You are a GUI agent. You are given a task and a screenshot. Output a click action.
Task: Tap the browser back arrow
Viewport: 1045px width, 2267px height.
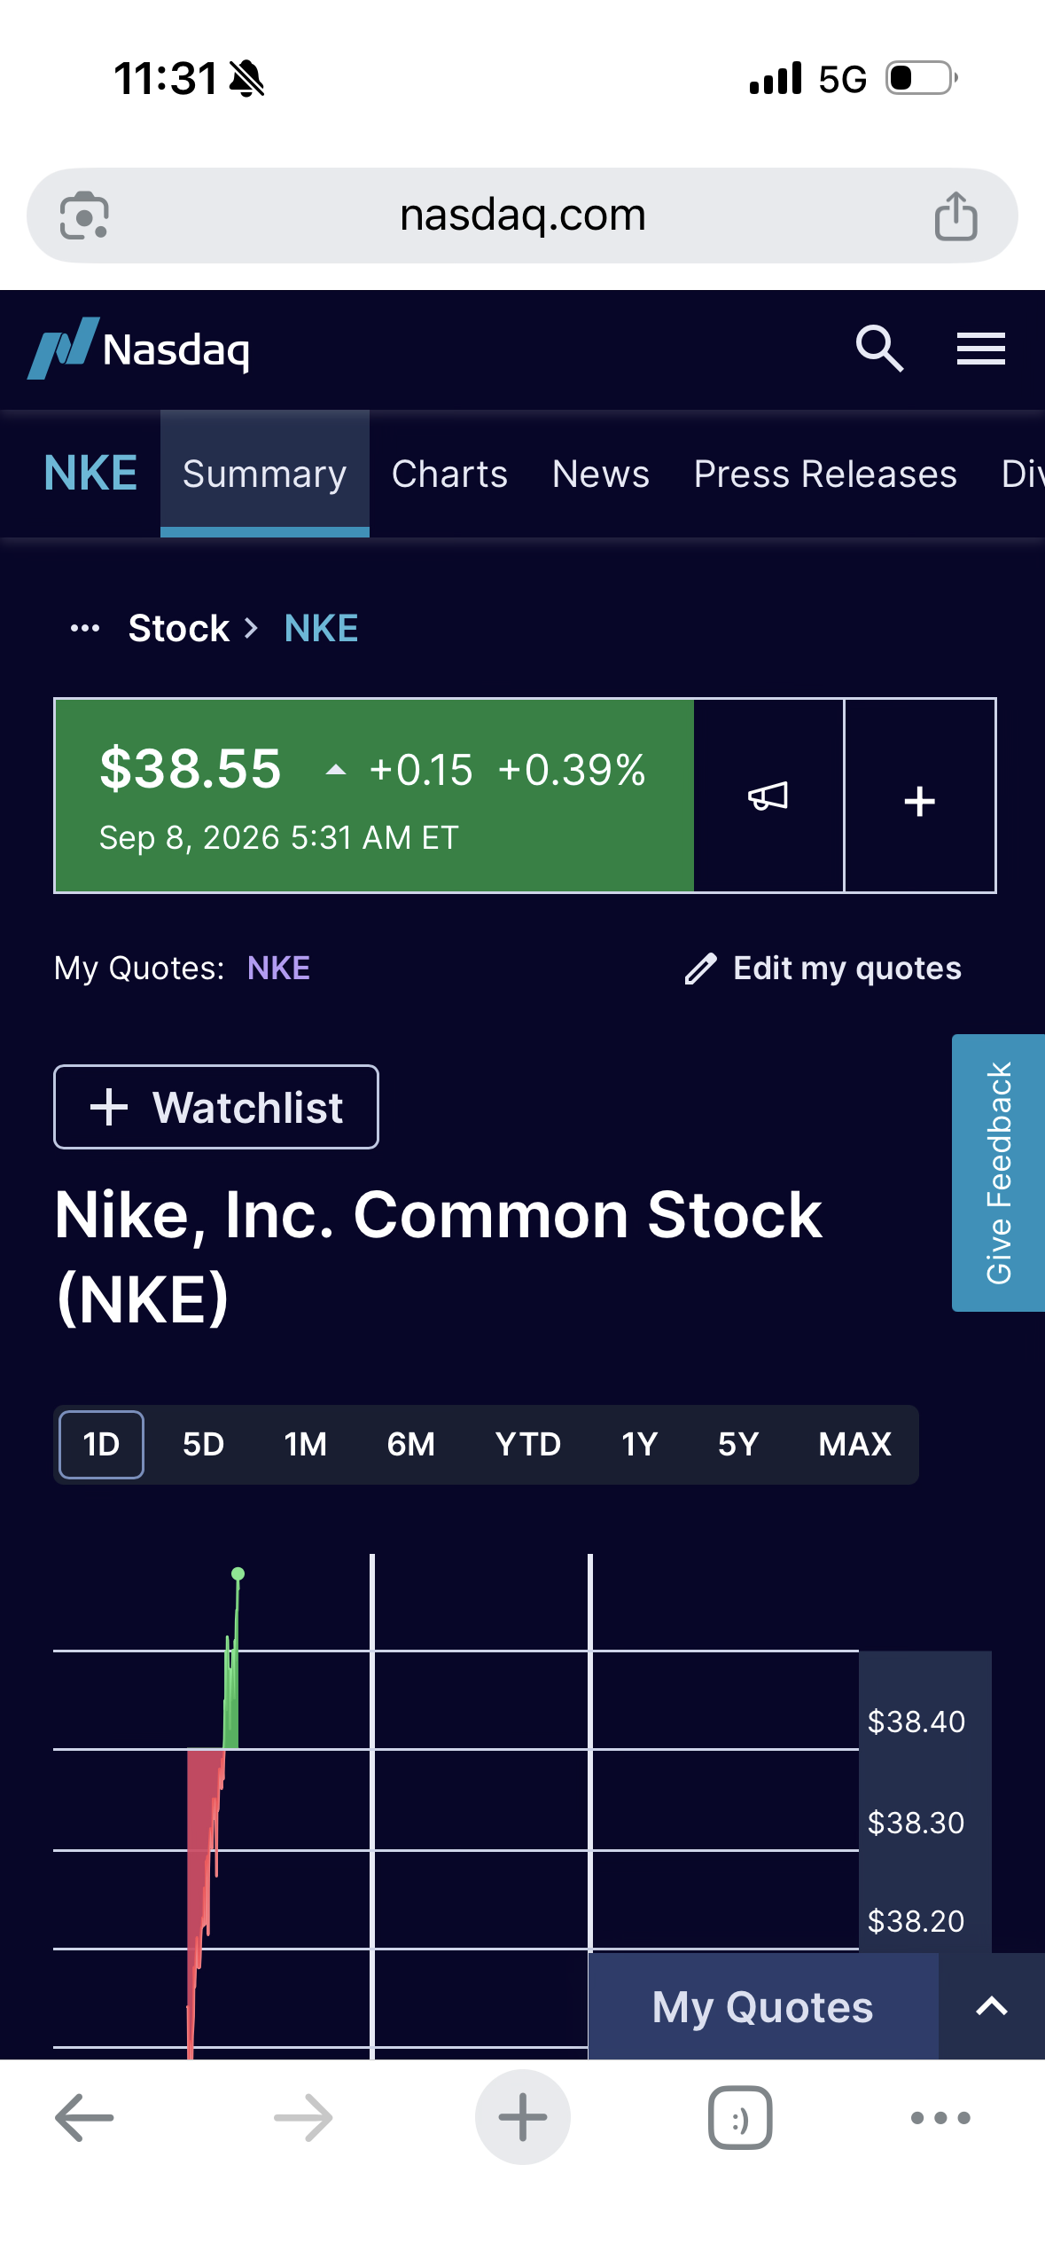[84, 2117]
